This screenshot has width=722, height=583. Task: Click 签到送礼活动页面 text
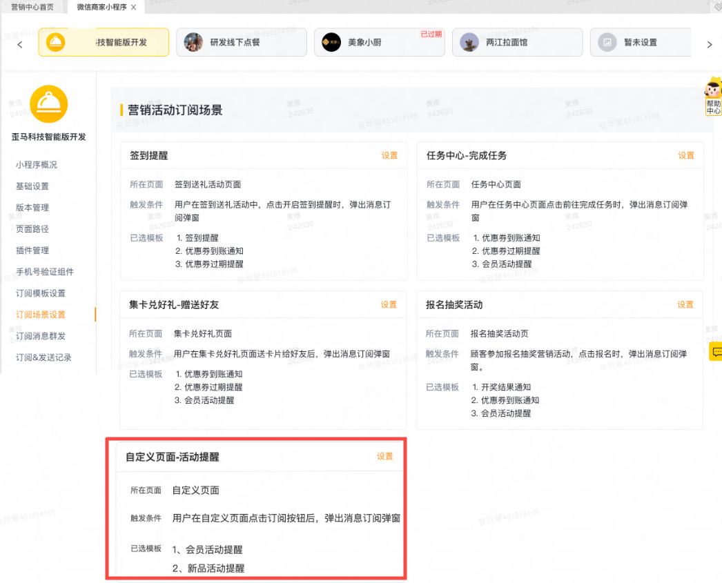tap(208, 184)
